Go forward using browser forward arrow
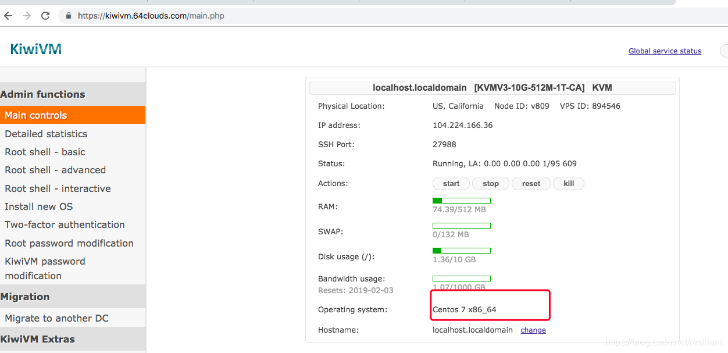The width and height of the screenshot is (728, 353). point(27,16)
